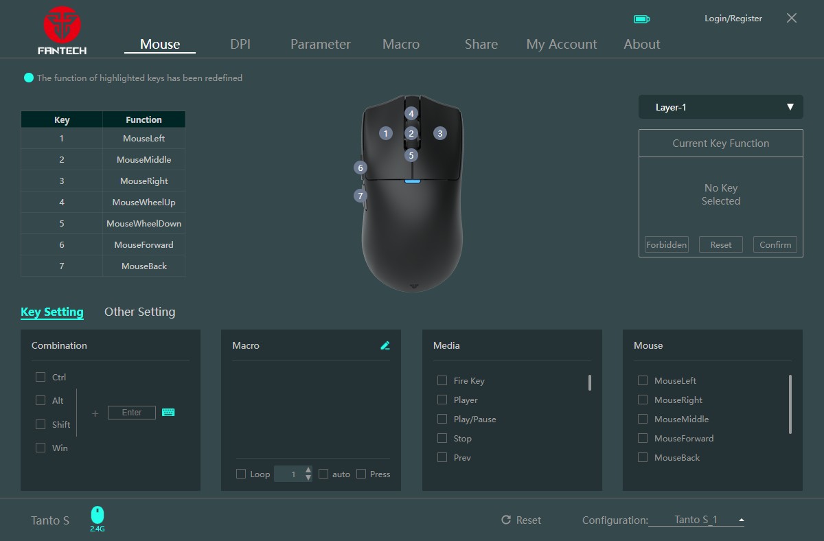Click the Forbidden button
Viewport: 824px width, 541px height.
pyautogui.click(x=667, y=244)
